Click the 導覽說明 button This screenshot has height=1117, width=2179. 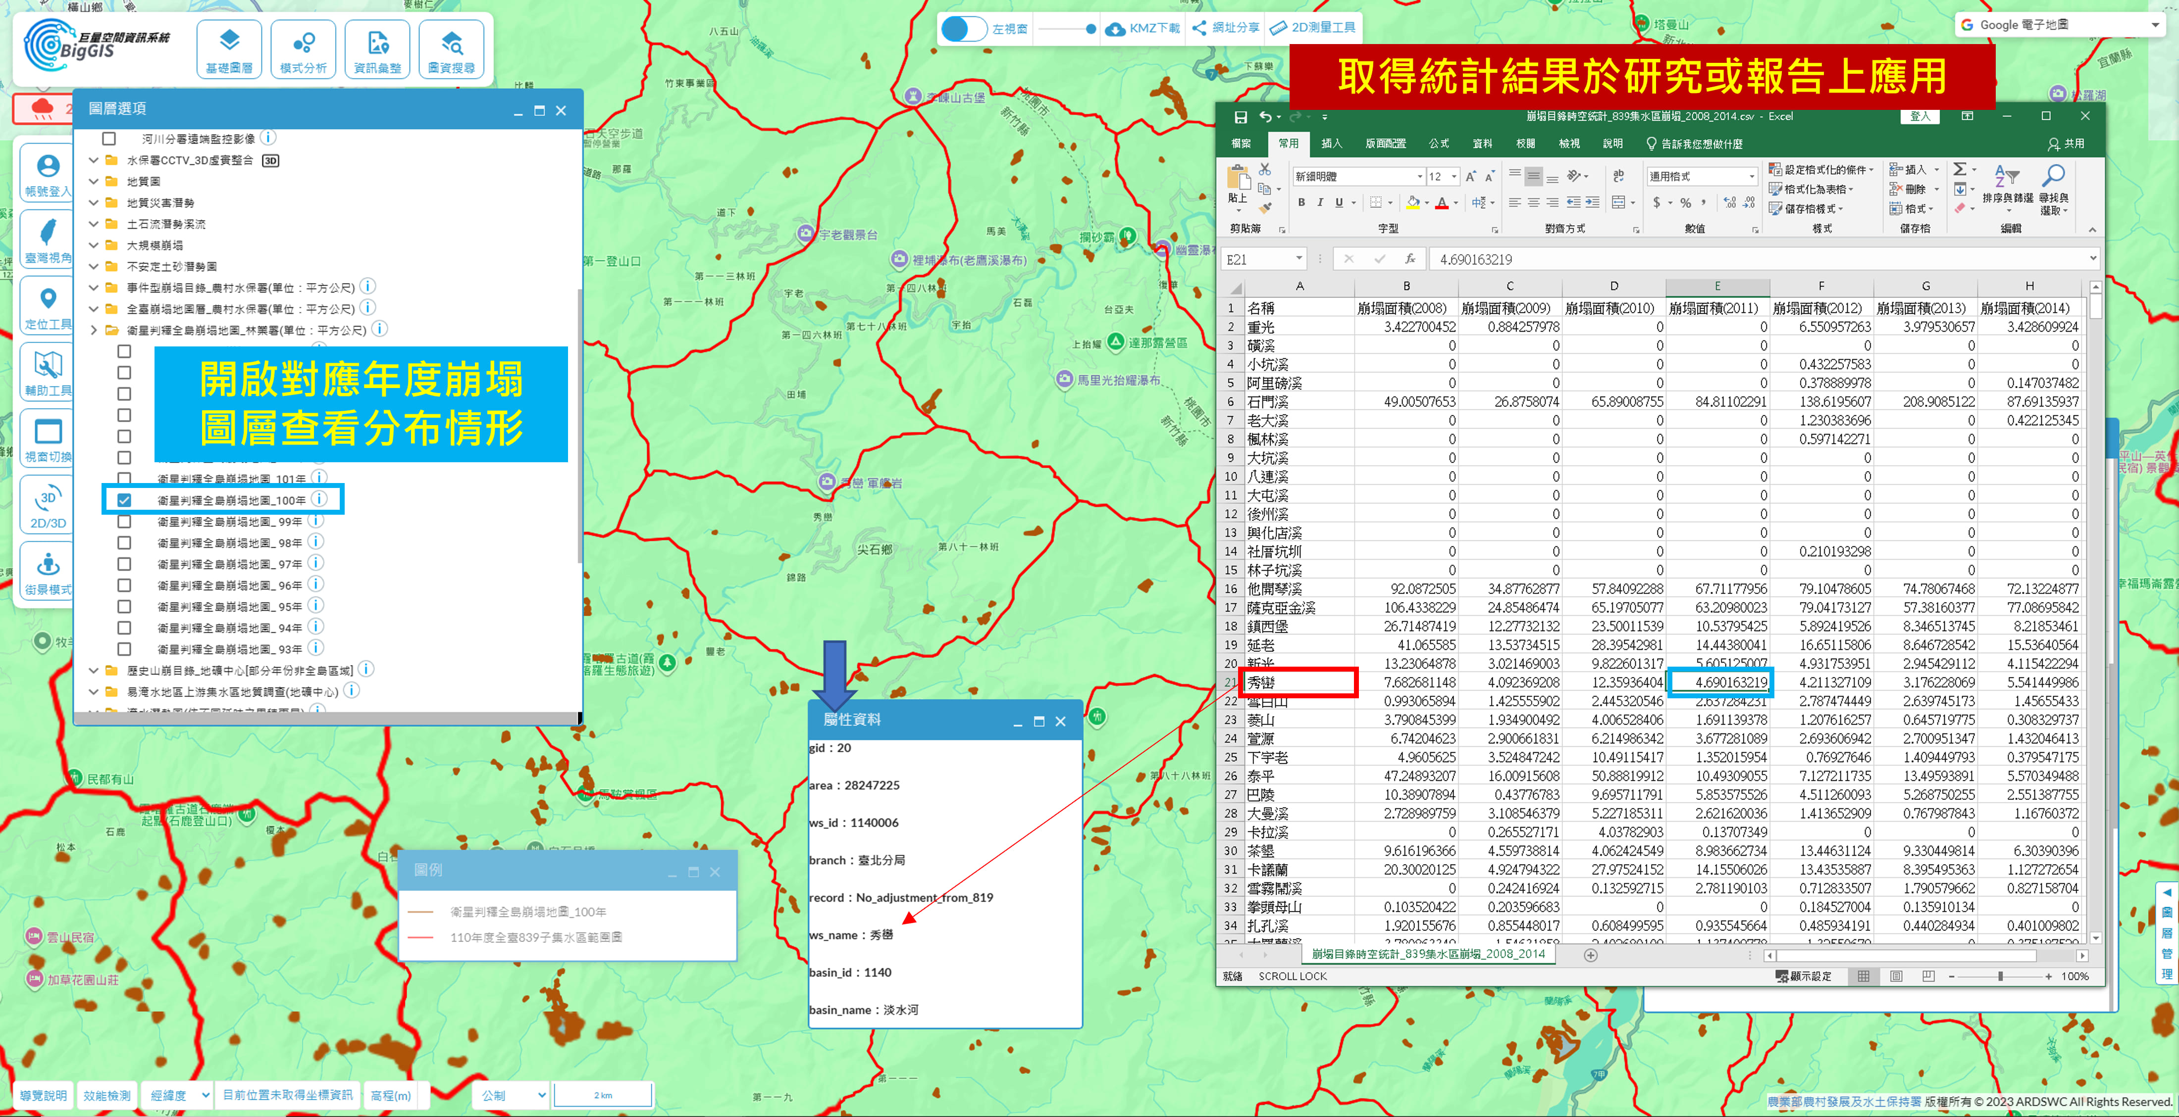(43, 1095)
